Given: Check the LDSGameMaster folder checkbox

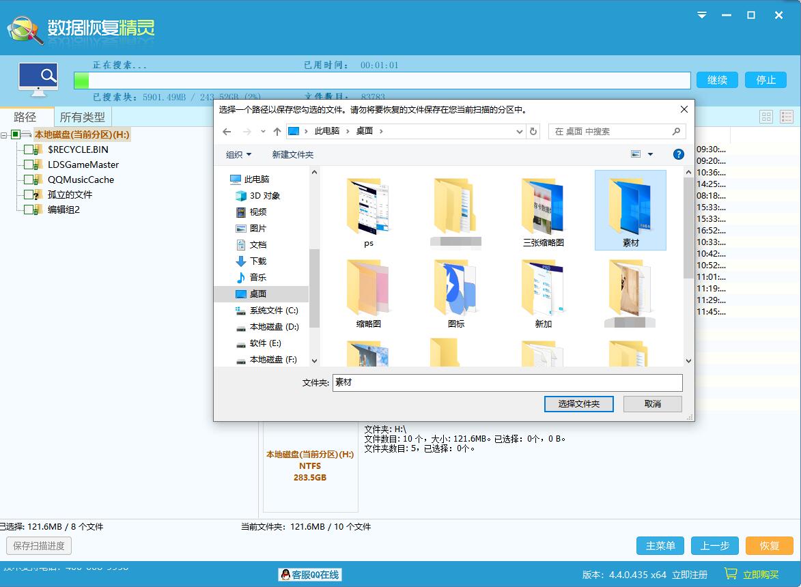Looking at the screenshot, I should pyautogui.click(x=29, y=164).
